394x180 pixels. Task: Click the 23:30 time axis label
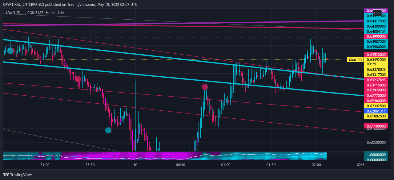90,165
